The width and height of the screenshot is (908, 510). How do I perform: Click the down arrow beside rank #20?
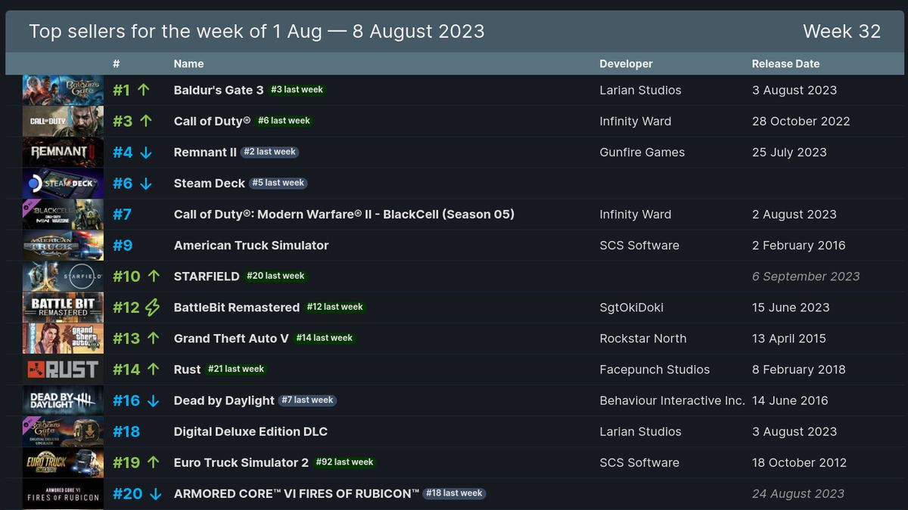tap(156, 493)
